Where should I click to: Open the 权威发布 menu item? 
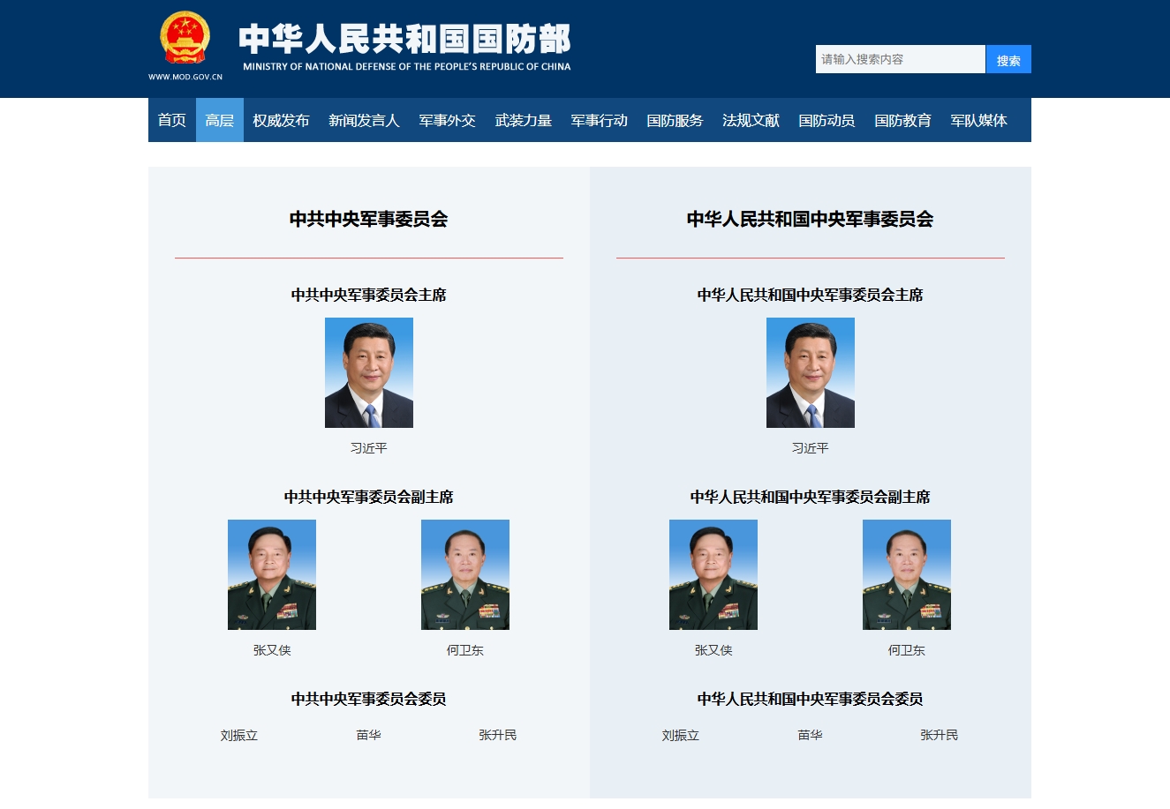click(281, 120)
